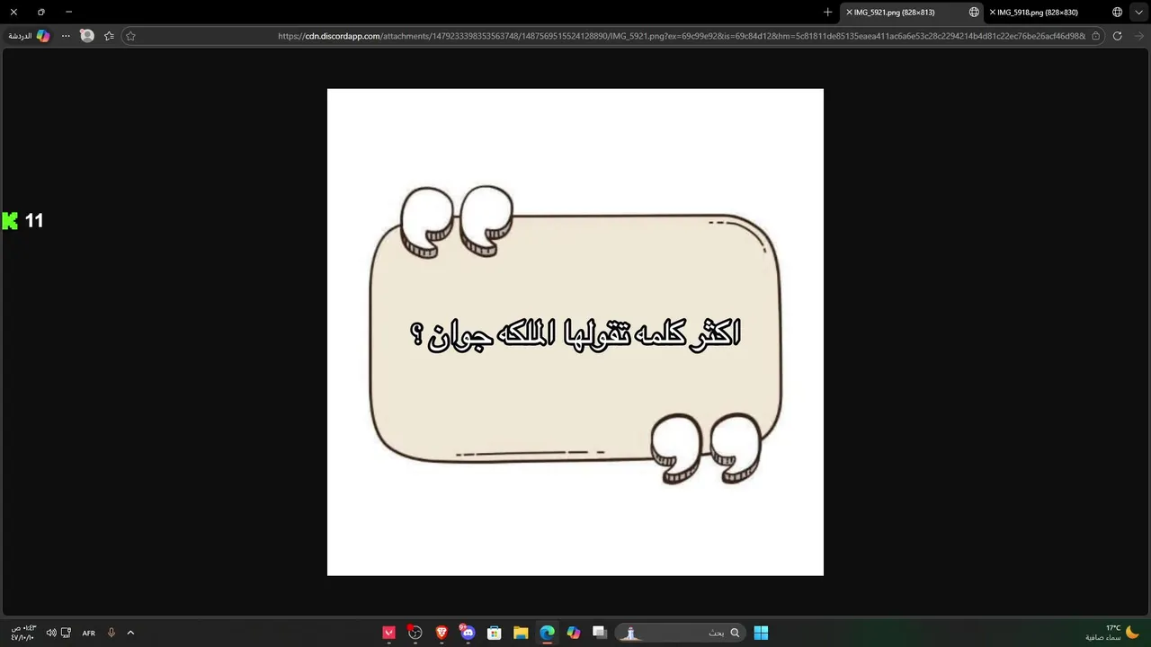
Task: Open the volume speaker icon
Action: [51, 633]
